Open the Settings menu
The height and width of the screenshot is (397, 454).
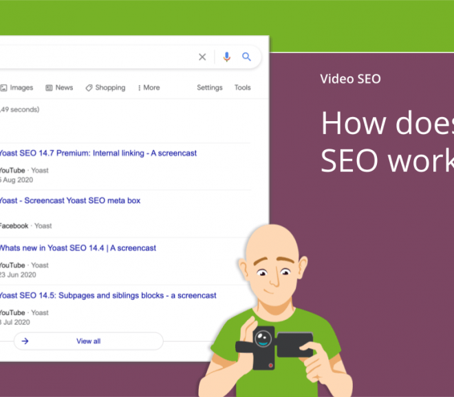pos(210,88)
